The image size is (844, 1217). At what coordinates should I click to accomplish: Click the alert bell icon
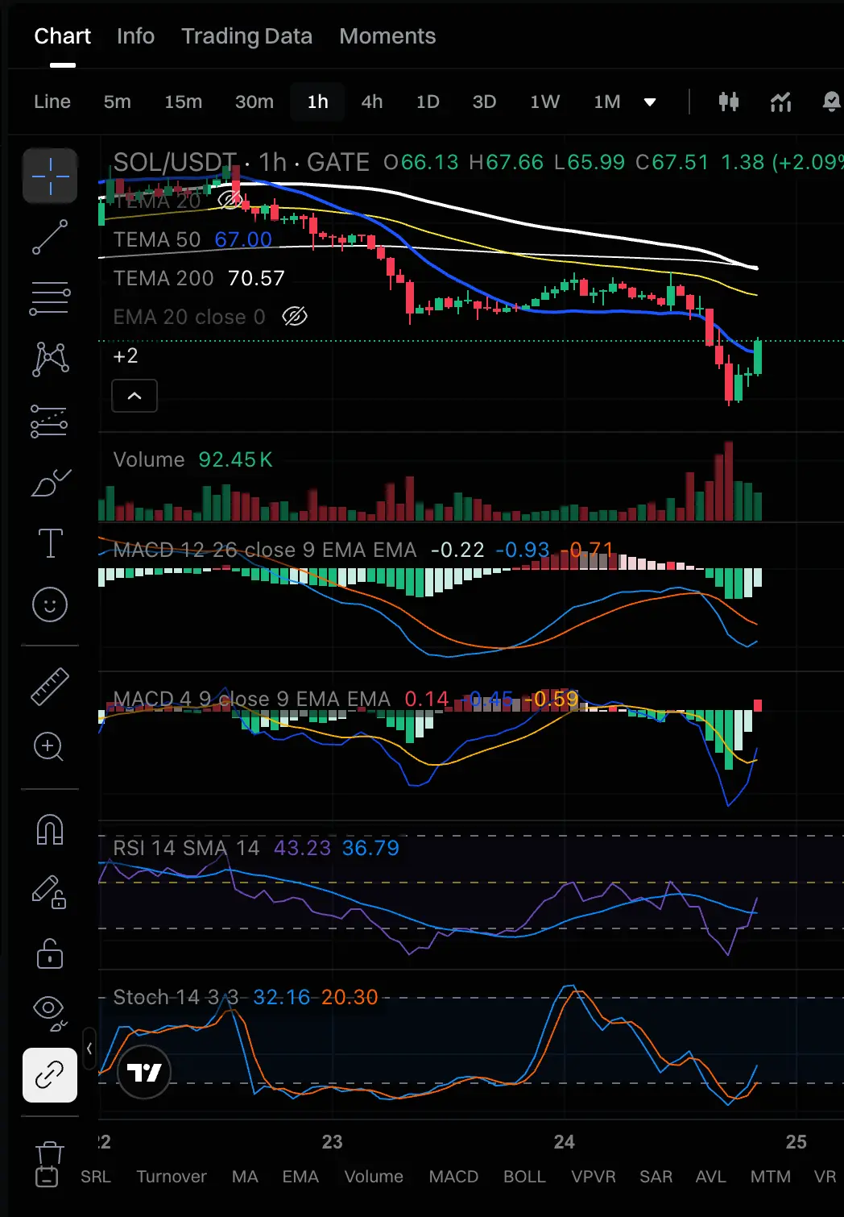coord(831,102)
